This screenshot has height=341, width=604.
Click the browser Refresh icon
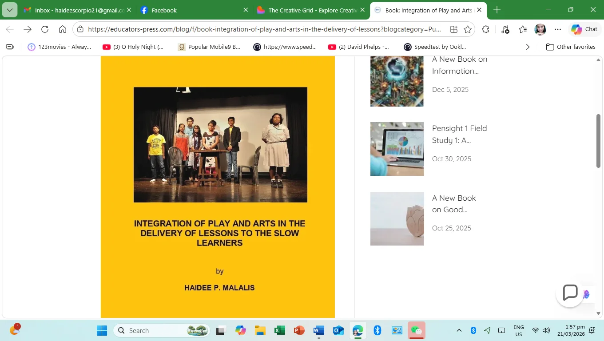tap(45, 29)
